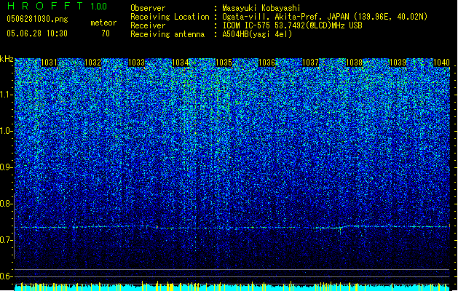Click the 1.1 kHz axis tick label
458x291 pixels.
7,95
